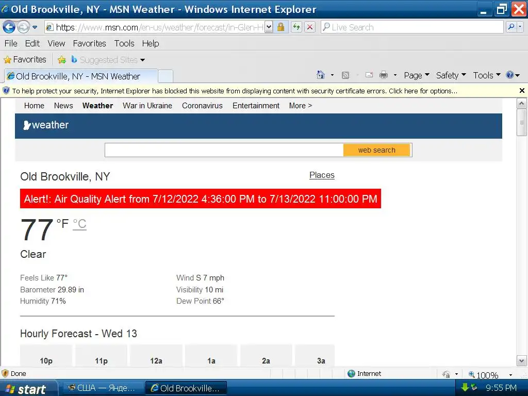Go back with the Back arrow button
Screen dimensions: 528x396
[9, 27]
